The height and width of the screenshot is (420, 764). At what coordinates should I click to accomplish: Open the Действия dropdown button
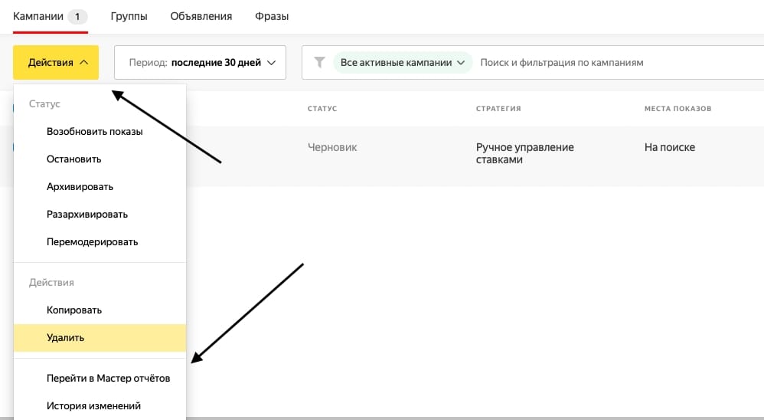56,62
